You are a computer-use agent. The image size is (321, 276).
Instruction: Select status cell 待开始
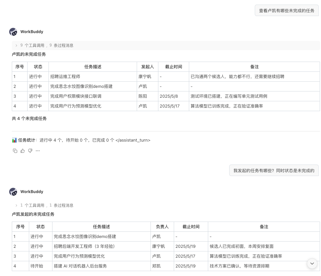[41, 266]
